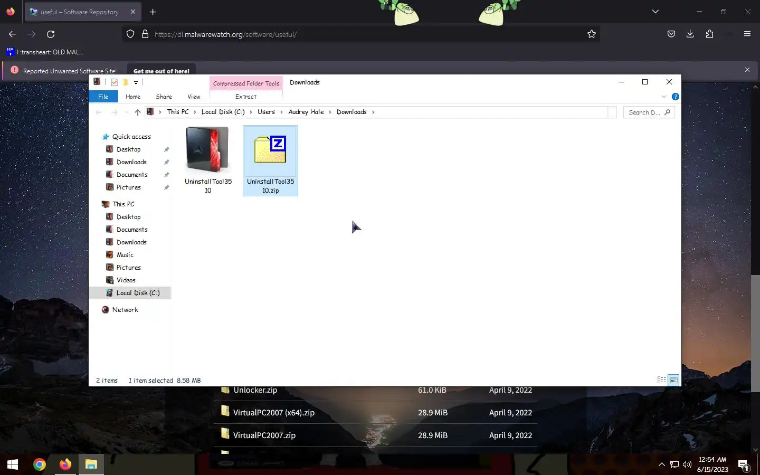Click the 'Get me out of here!' button
760x475 pixels.
(x=161, y=71)
